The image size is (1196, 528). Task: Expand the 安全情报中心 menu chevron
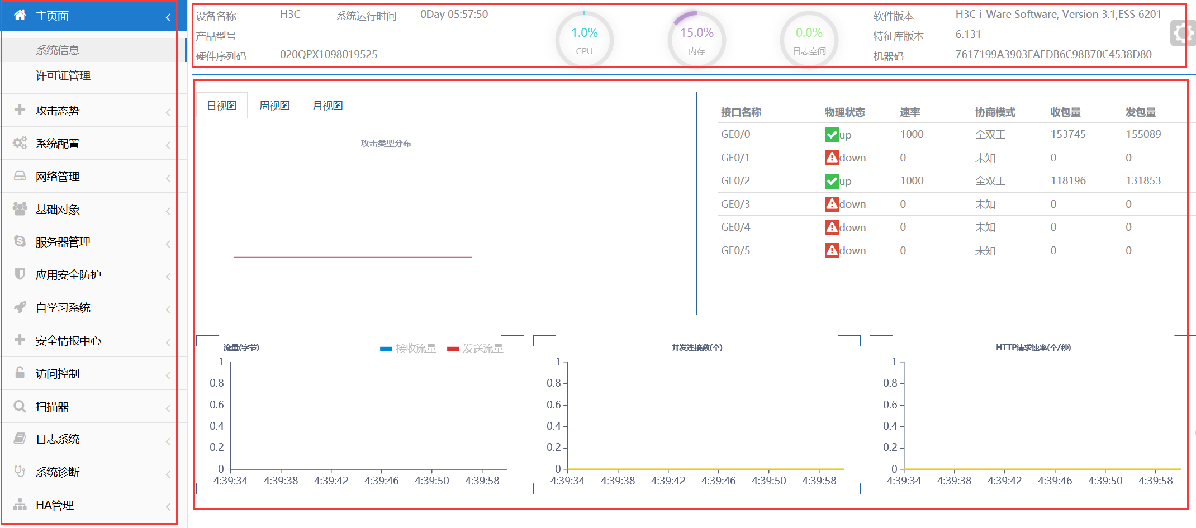click(168, 343)
